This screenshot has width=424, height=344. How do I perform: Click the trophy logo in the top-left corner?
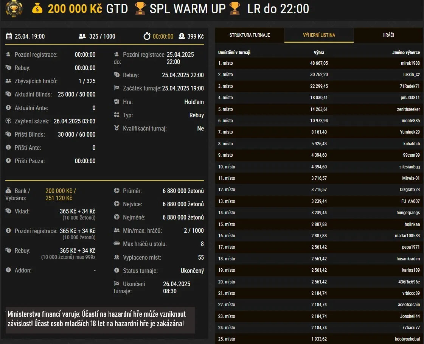coord(14,9)
